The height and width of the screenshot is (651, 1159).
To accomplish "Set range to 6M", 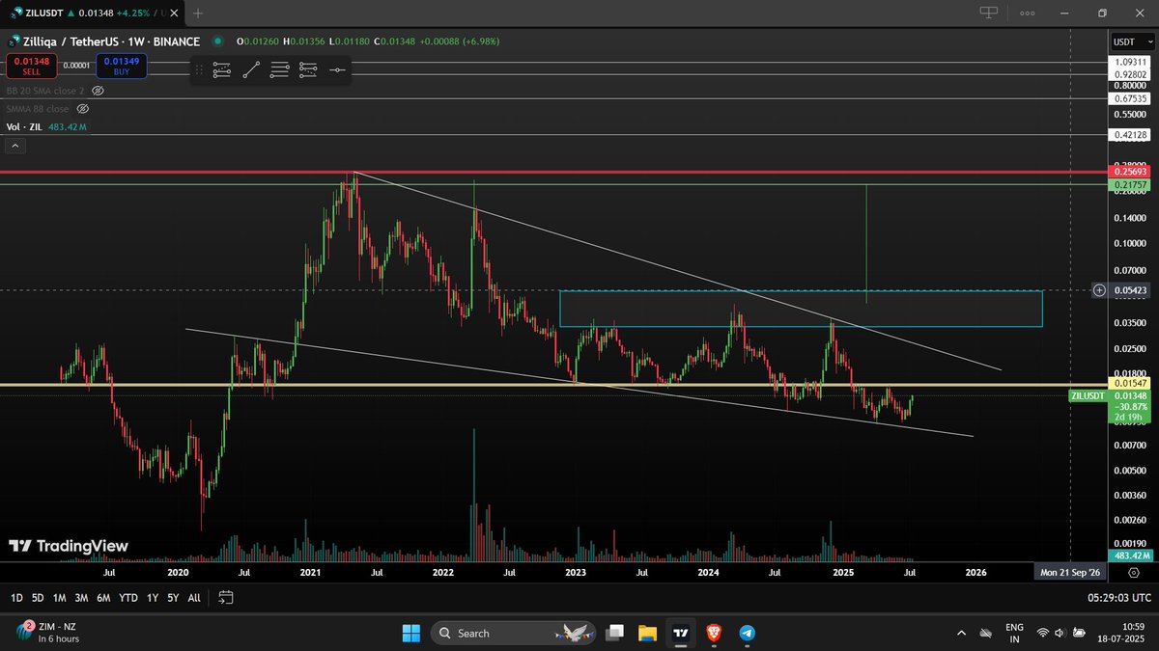I will tap(103, 598).
